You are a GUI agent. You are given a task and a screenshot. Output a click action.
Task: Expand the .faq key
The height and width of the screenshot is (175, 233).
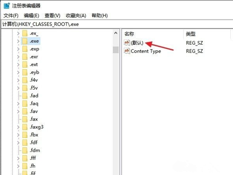click(x=18, y=103)
